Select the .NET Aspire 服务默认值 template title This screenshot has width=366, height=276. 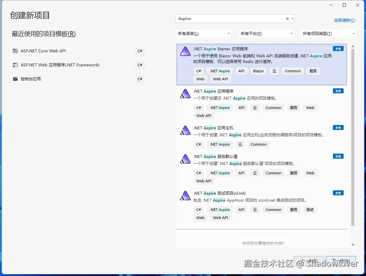215,157
